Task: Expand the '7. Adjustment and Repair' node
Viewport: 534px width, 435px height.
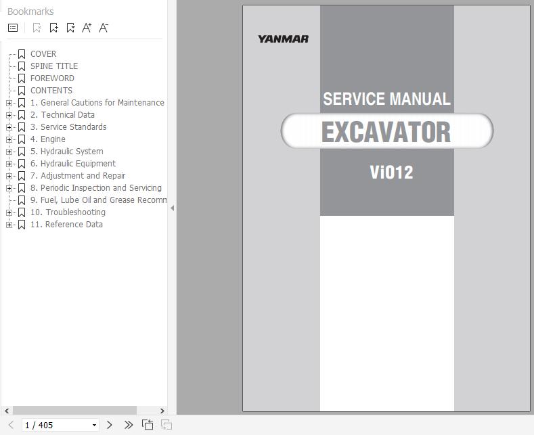Action: tap(9, 176)
